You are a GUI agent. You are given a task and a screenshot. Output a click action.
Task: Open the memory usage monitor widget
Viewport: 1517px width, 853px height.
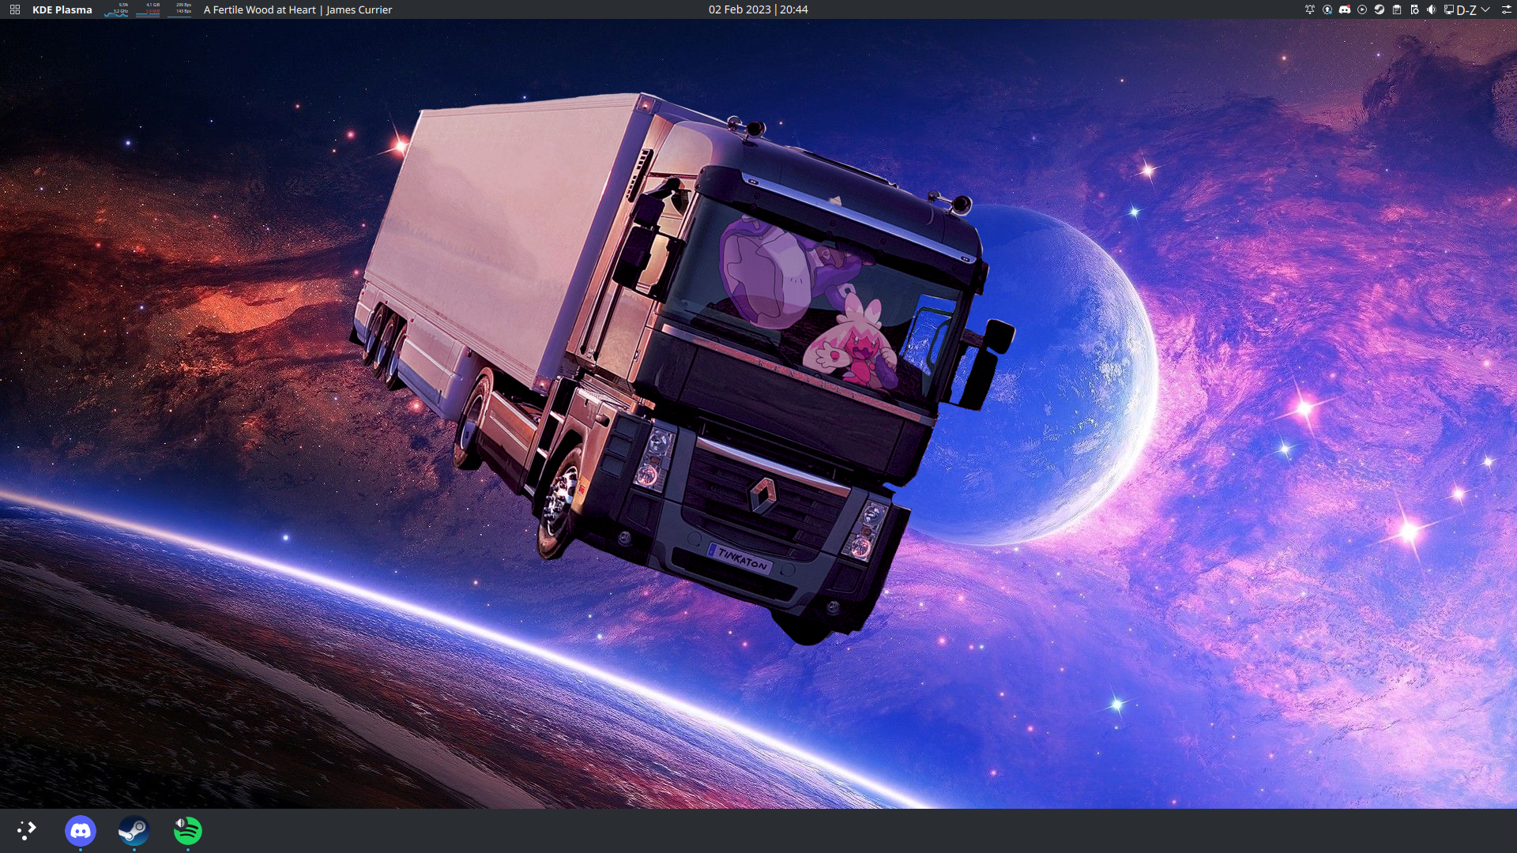click(149, 9)
